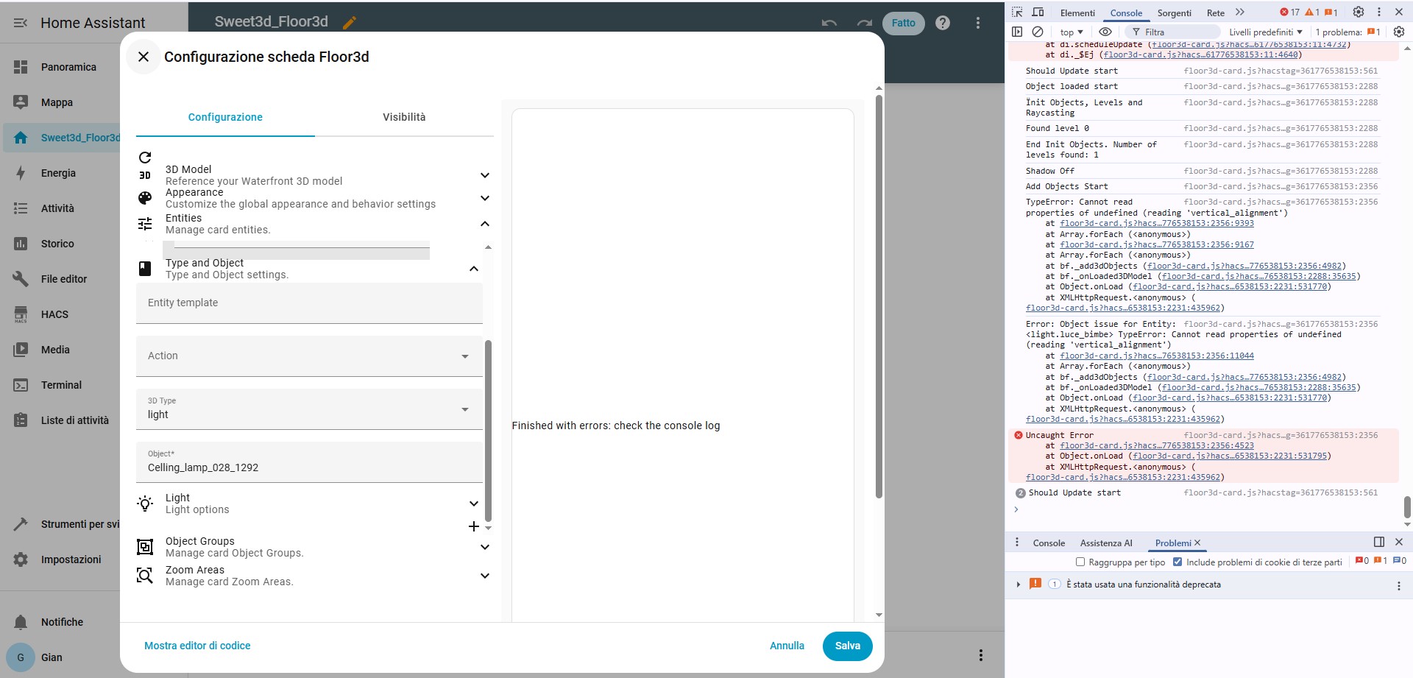Click the refresh icon above 3D Model

(x=145, y=158)
